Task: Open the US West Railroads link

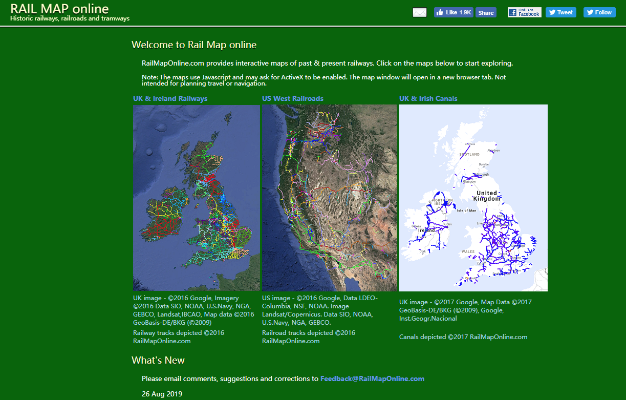Action: click(x=293, y=98)
